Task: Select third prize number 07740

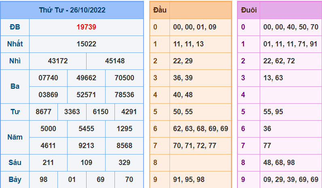Action: pos(48,78)
